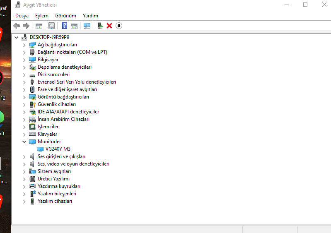Scan for hardware changes monitor icon
The image size is (331, 233).
coord(87,26)
